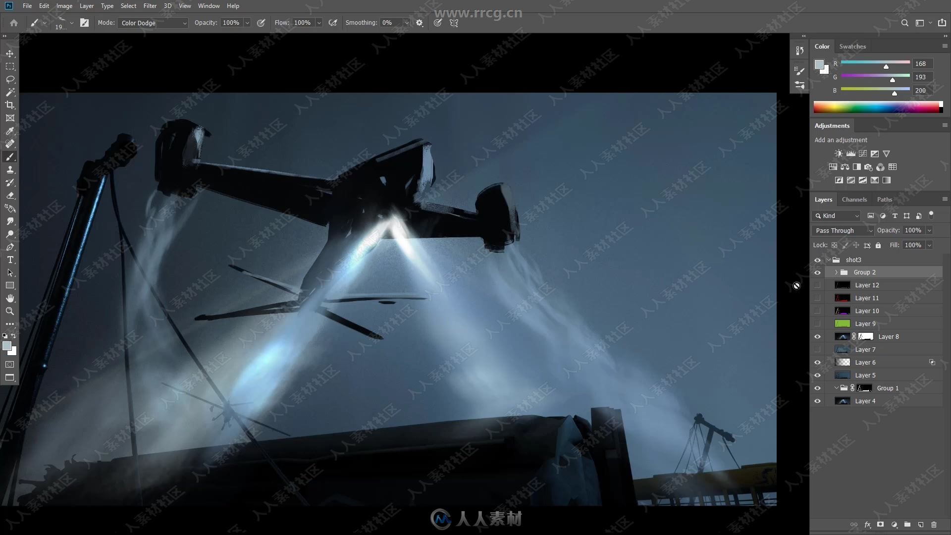The image size is (951, 535).
Task: Select the Clone Stamp tool
Action: tap(10, 169)
